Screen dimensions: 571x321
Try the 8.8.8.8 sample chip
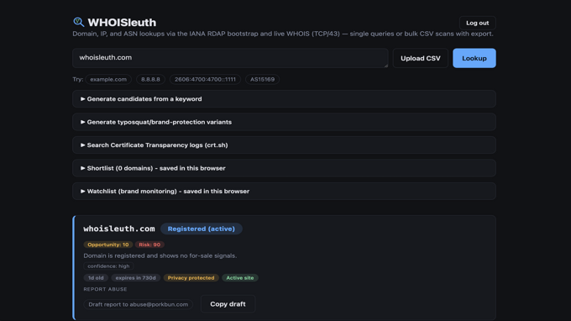(x=150, y=80)
